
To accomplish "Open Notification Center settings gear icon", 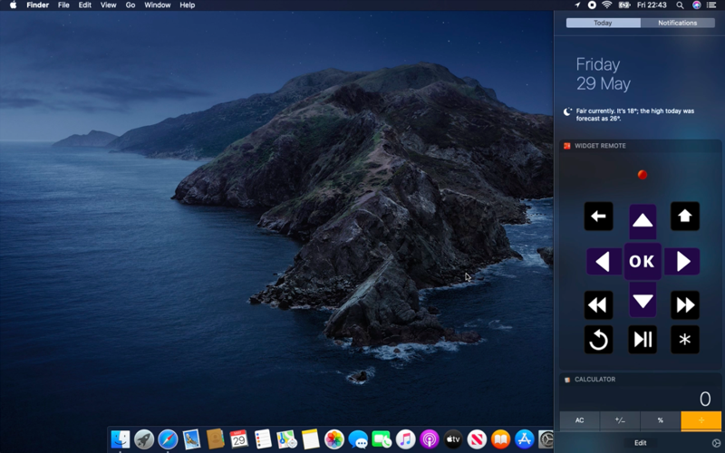I will tap(716, 443).
